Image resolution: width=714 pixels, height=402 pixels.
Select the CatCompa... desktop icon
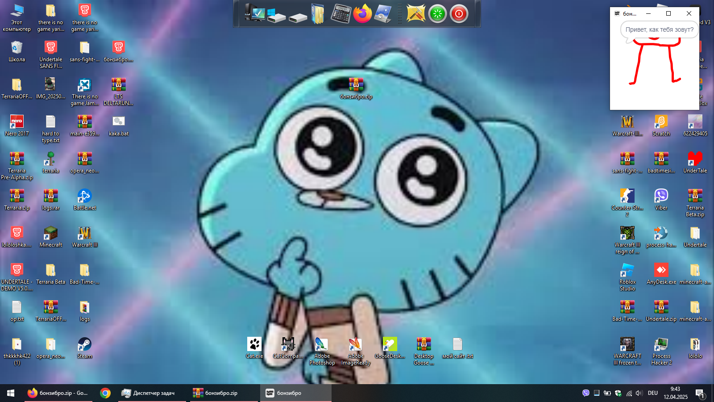point(288,348)
